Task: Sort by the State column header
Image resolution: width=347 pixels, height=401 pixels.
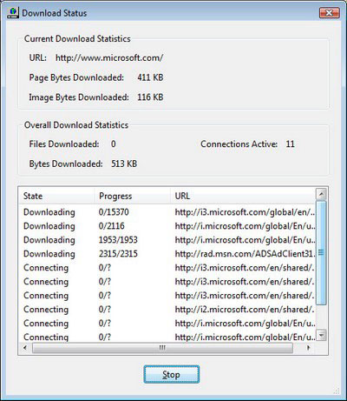Action: (x=56, y=196)
